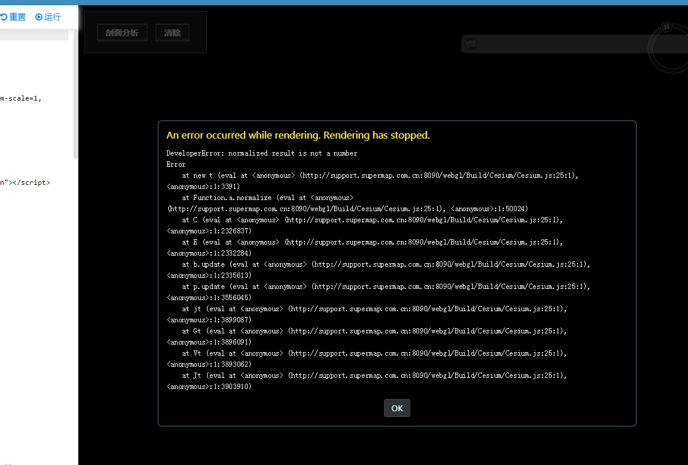This screenshot has height=465, width=688.
Task: Click the yellow error title text
Action: click(298, 135)
